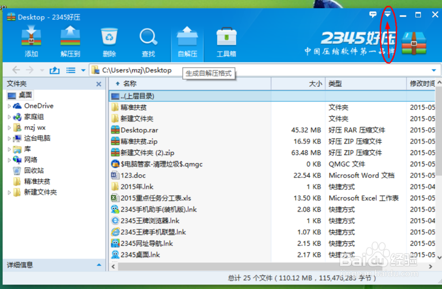
Task: Open the view mode dropdown arrow
Action: tap(83, 70)
